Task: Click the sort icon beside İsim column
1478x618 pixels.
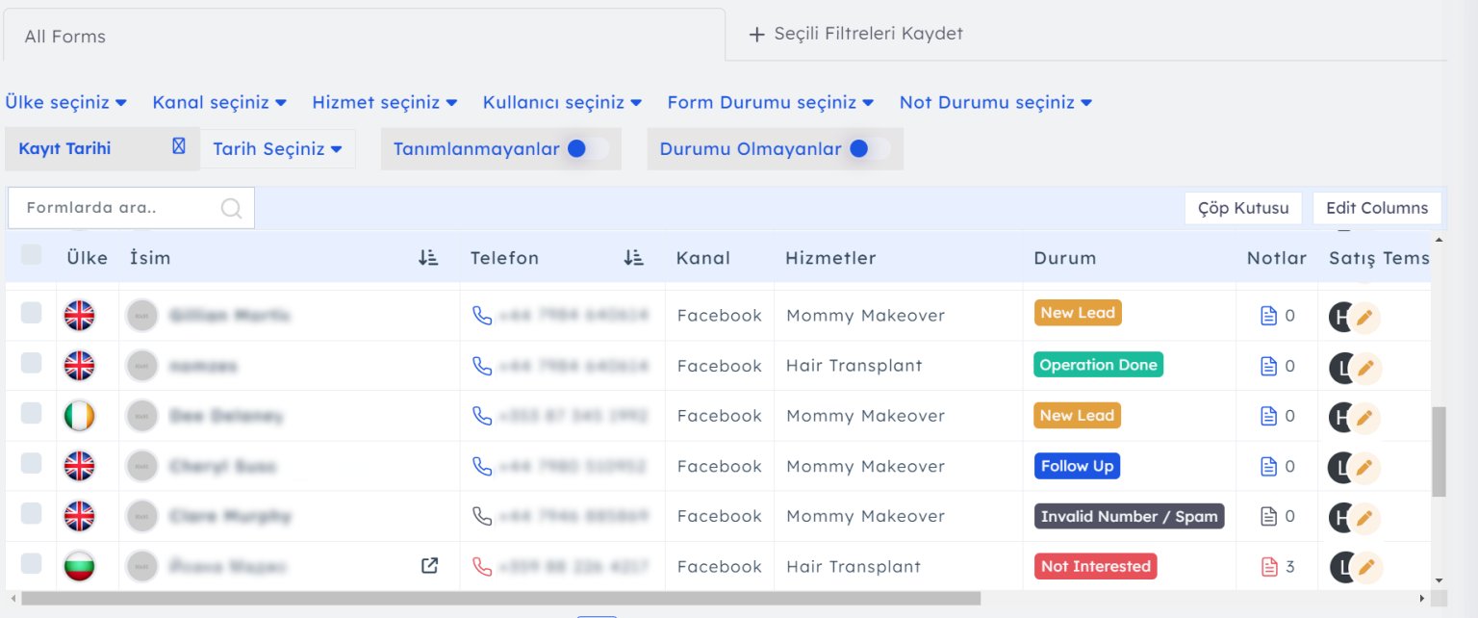Action: [428, 258]
